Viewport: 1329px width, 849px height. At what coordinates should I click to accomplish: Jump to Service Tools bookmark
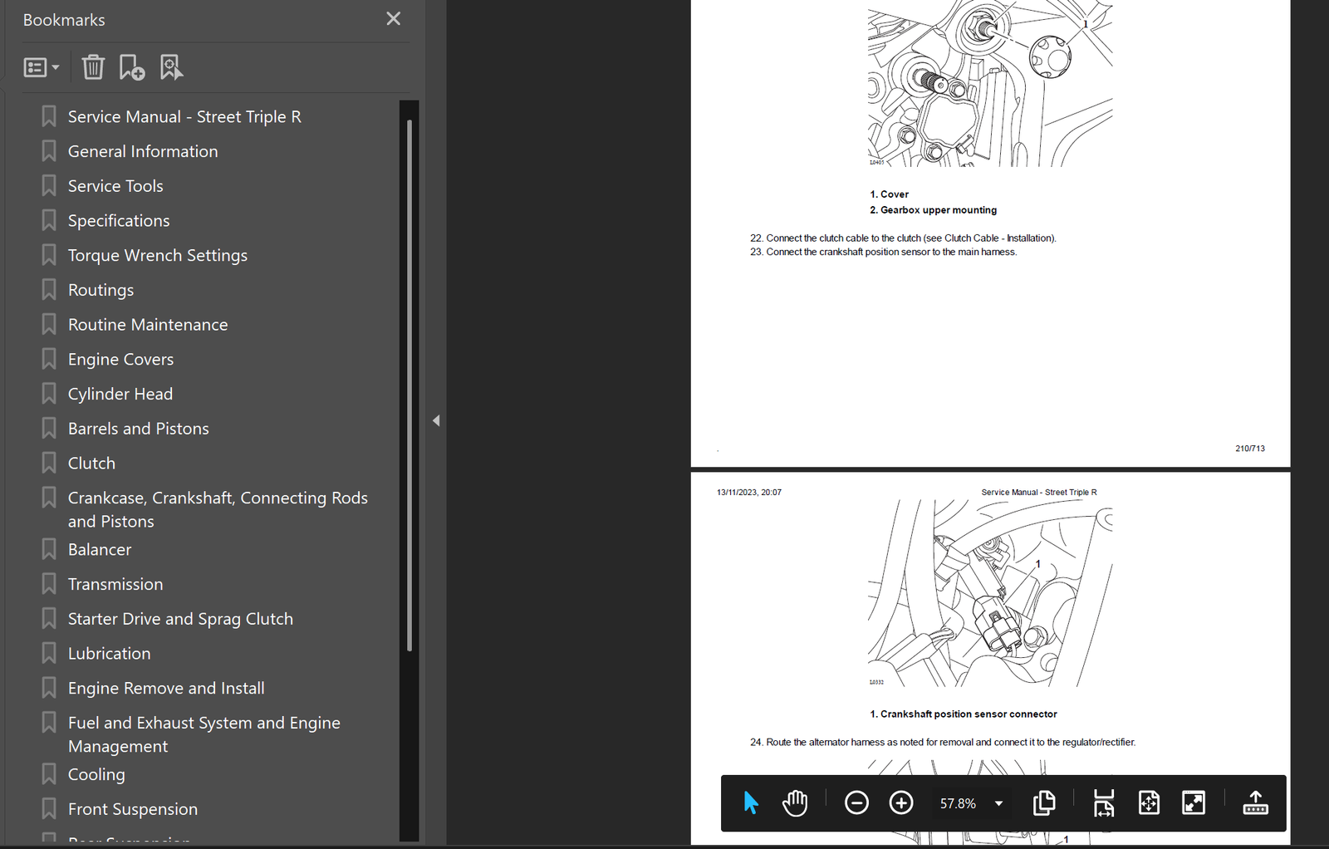click(x=115, y=186)
